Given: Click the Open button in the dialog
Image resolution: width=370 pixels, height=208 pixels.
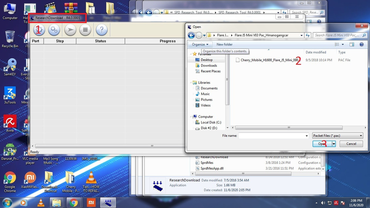Looking at the screenshot, I should (x=322, y=144).
